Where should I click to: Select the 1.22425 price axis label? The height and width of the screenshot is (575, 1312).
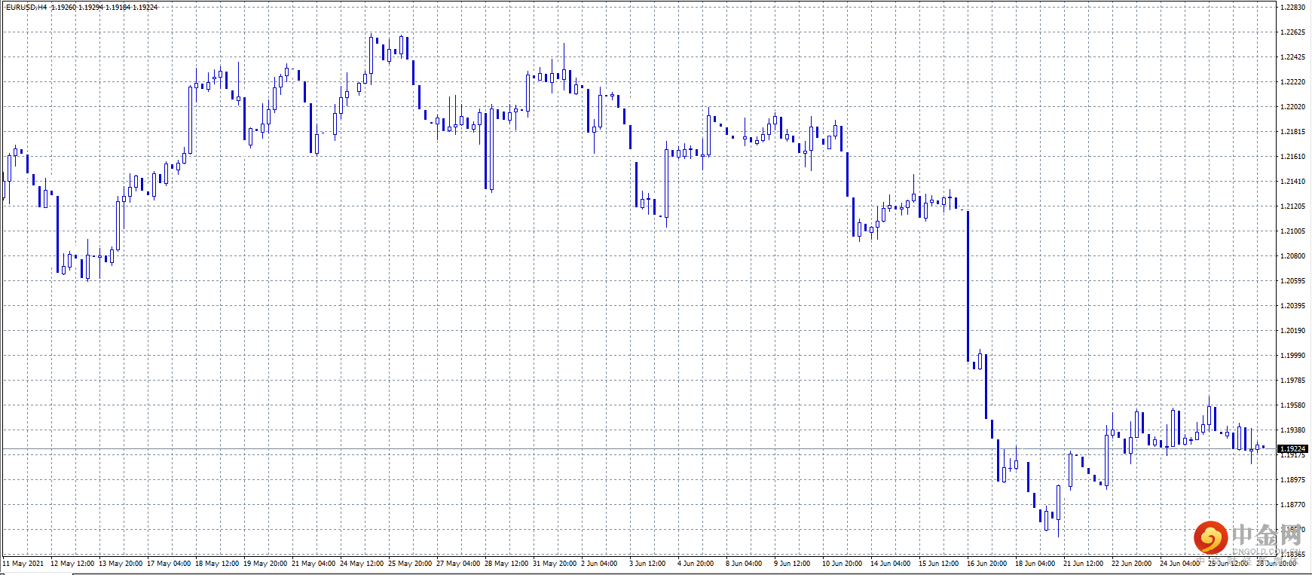tap(1293, 57)
